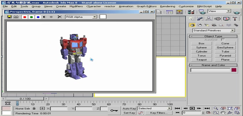
Task: Switch to the Motion panel tab
Action: pos(218,19)
